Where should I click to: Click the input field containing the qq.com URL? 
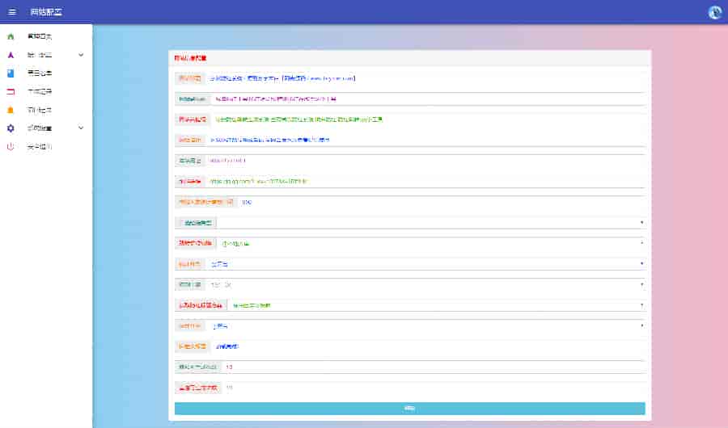click(x=425, y=181)
